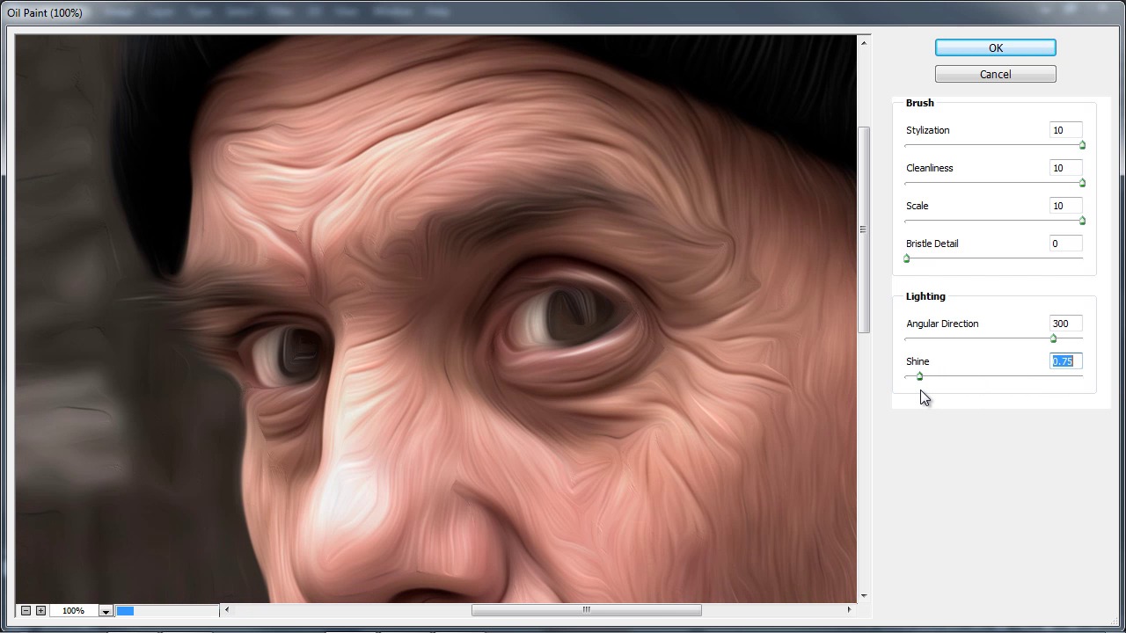Click preview scroll left arrow
Screen dimensions: 1126x633
point(227,609)
